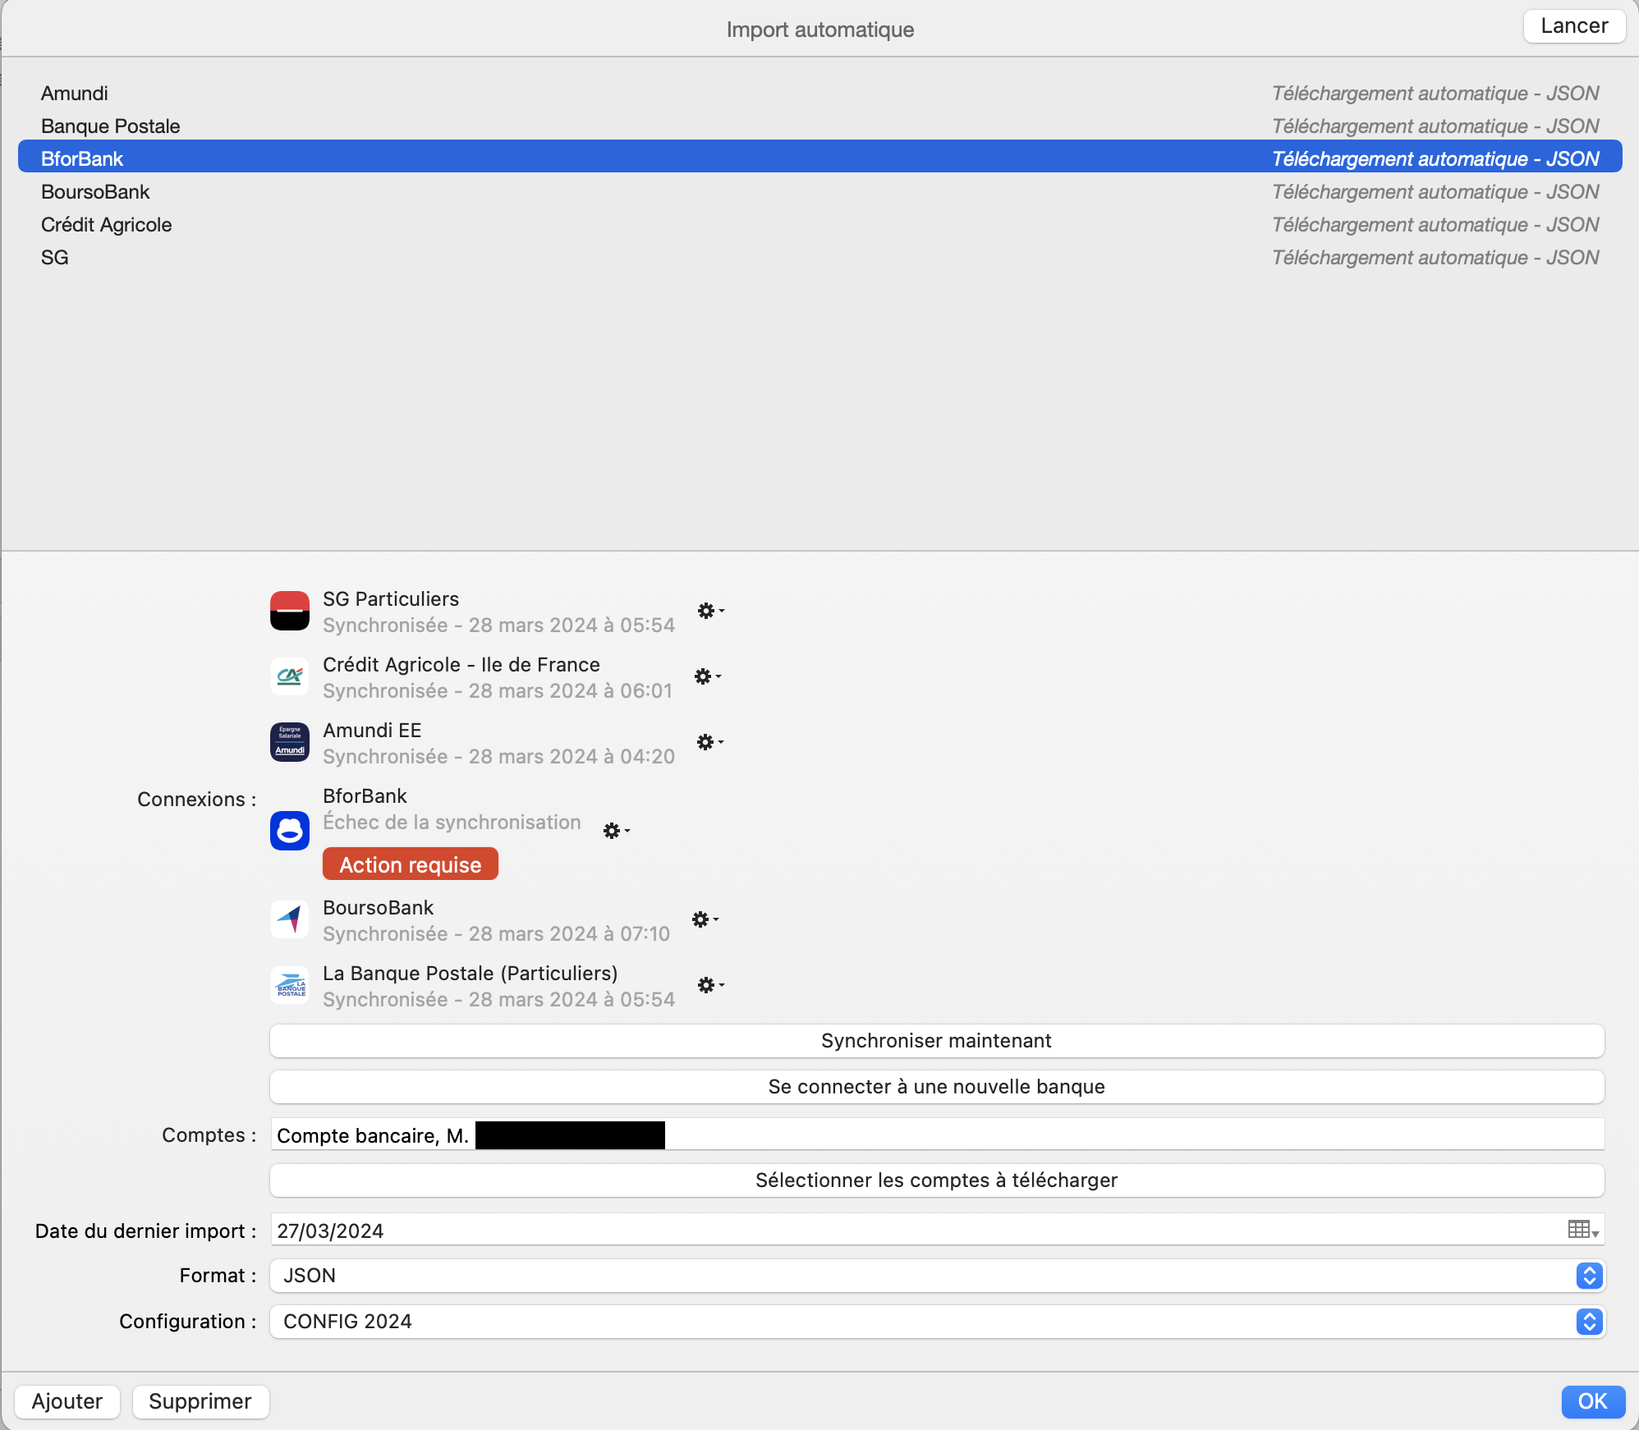The width and height of the screenshot is (1639, 1430).
Task: Select the BoursoBank import row
Action: pyautogui.click(x=819, y=192)
